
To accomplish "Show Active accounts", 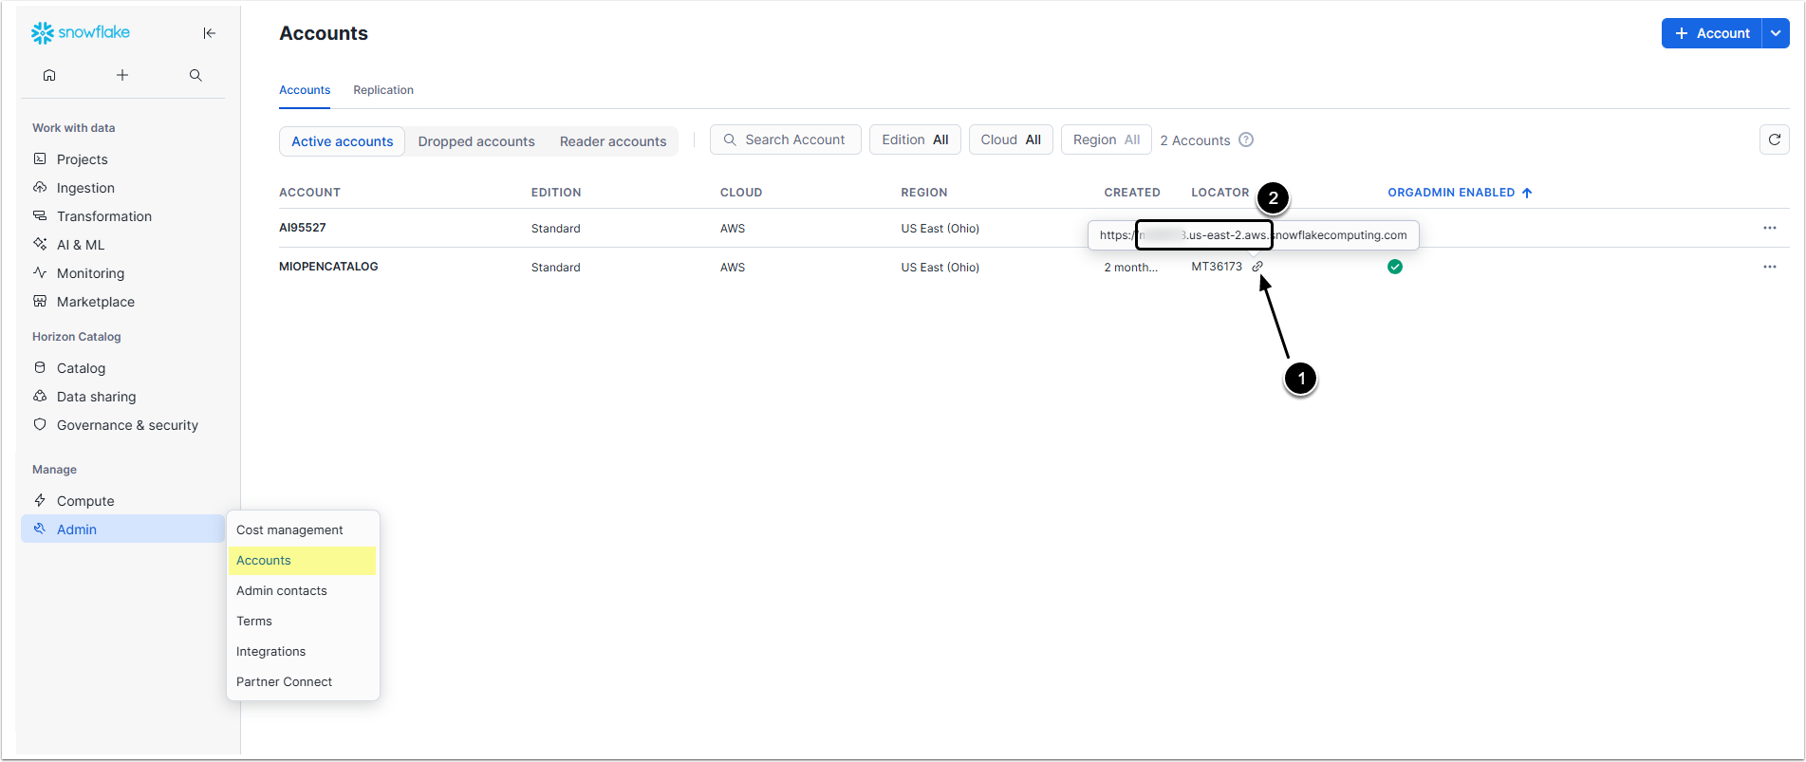I will coord(342,141).
